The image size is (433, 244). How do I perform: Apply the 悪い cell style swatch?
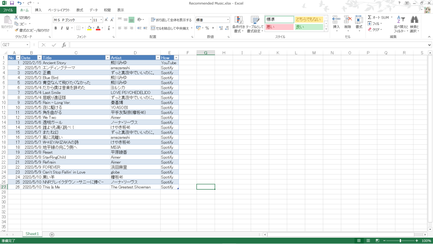pyautogui.click(x=279, y=27)
